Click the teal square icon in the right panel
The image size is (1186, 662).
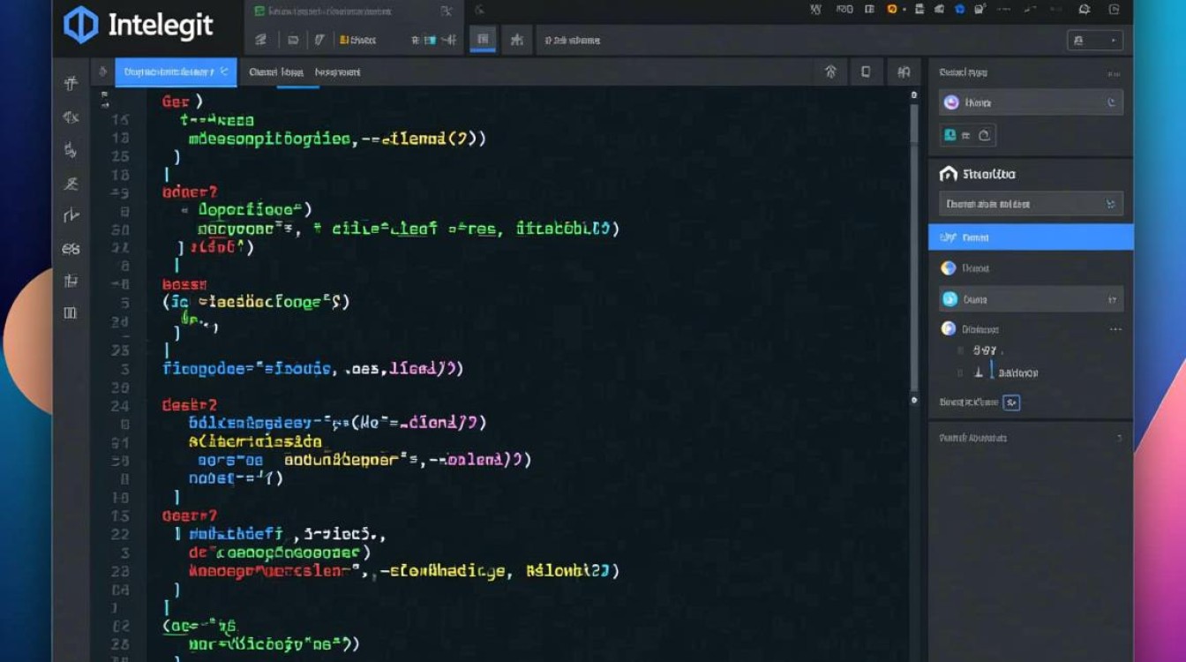950,135
